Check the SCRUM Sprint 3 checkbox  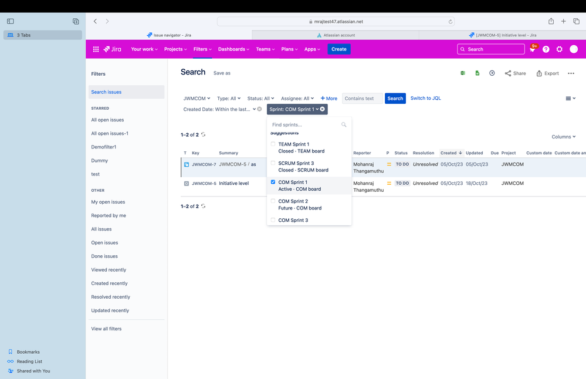273,163
